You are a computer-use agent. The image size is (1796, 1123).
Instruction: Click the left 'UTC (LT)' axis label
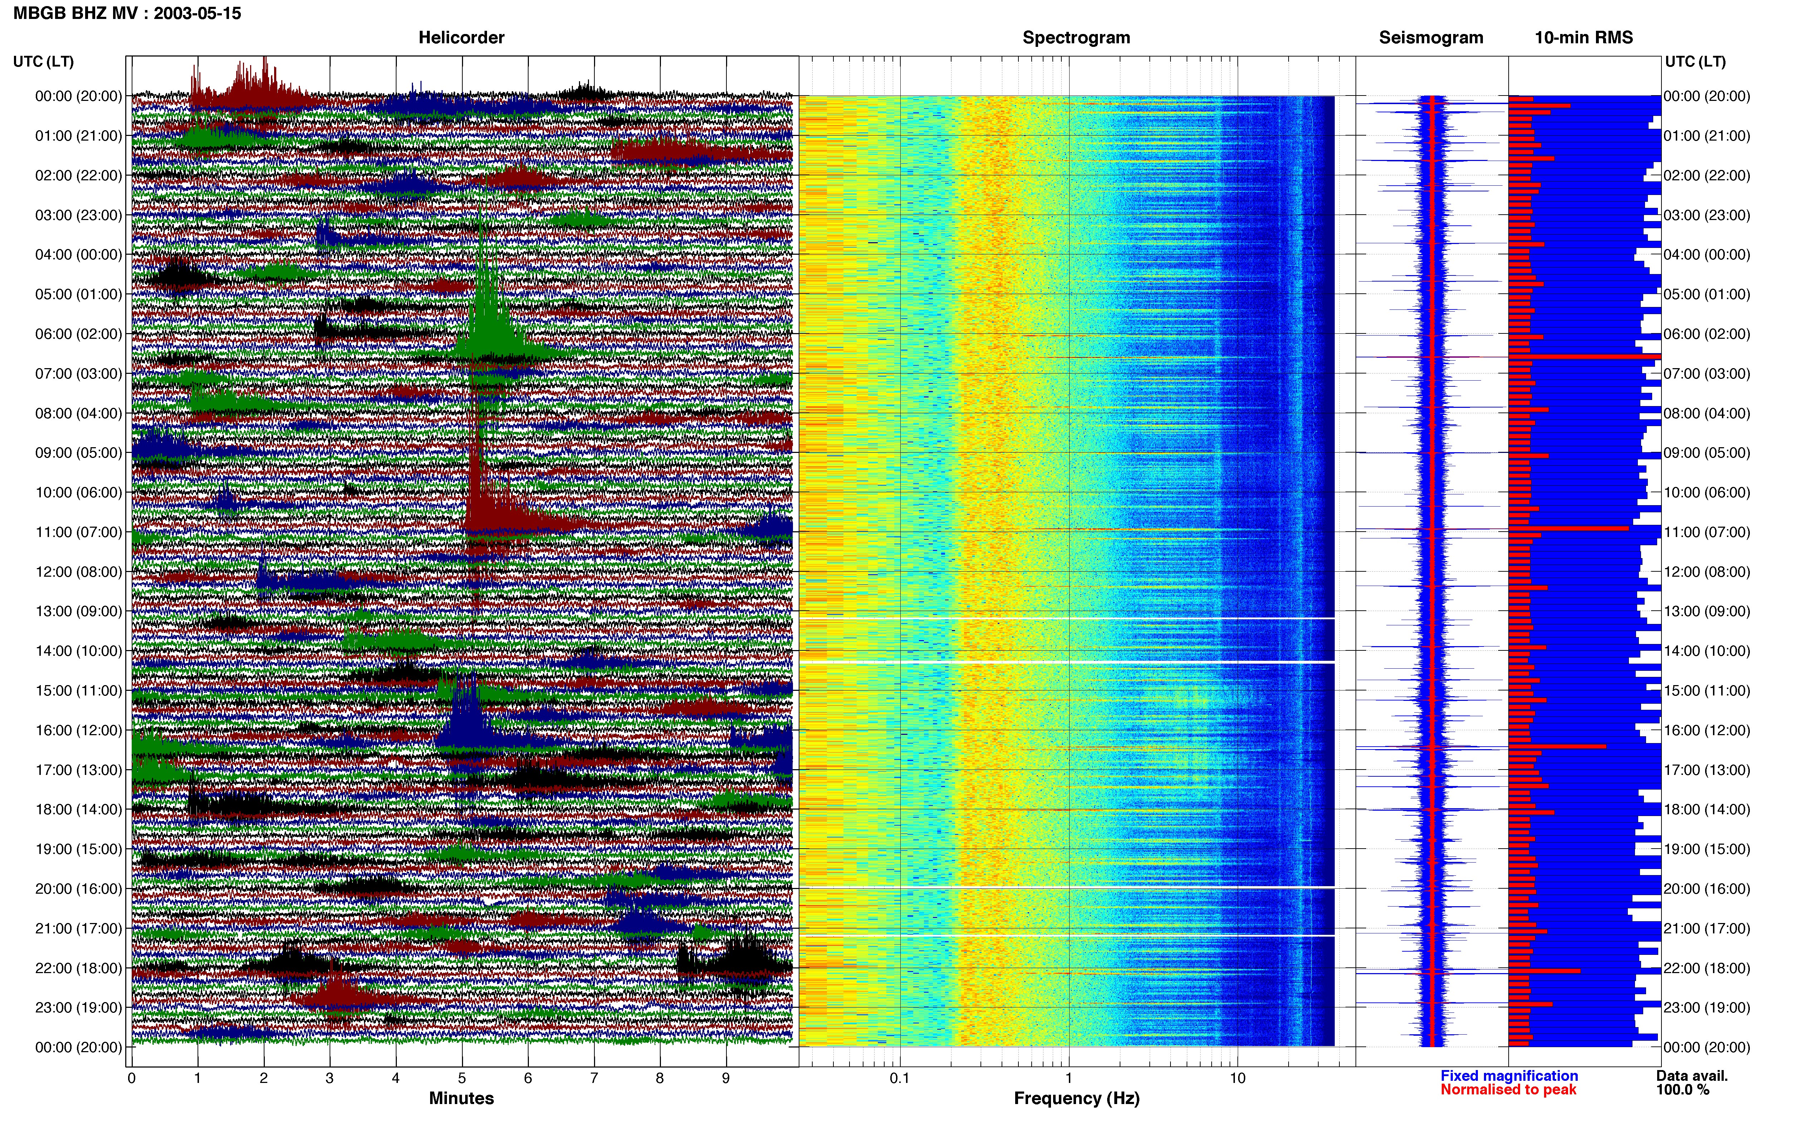tap(43, 62)
